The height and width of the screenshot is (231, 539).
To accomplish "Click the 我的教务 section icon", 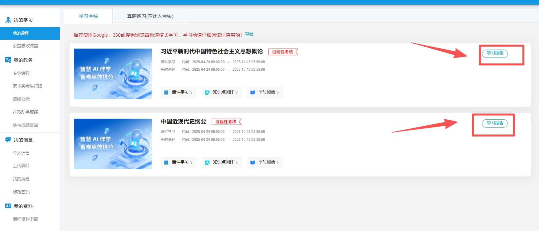I will (8, 60).
